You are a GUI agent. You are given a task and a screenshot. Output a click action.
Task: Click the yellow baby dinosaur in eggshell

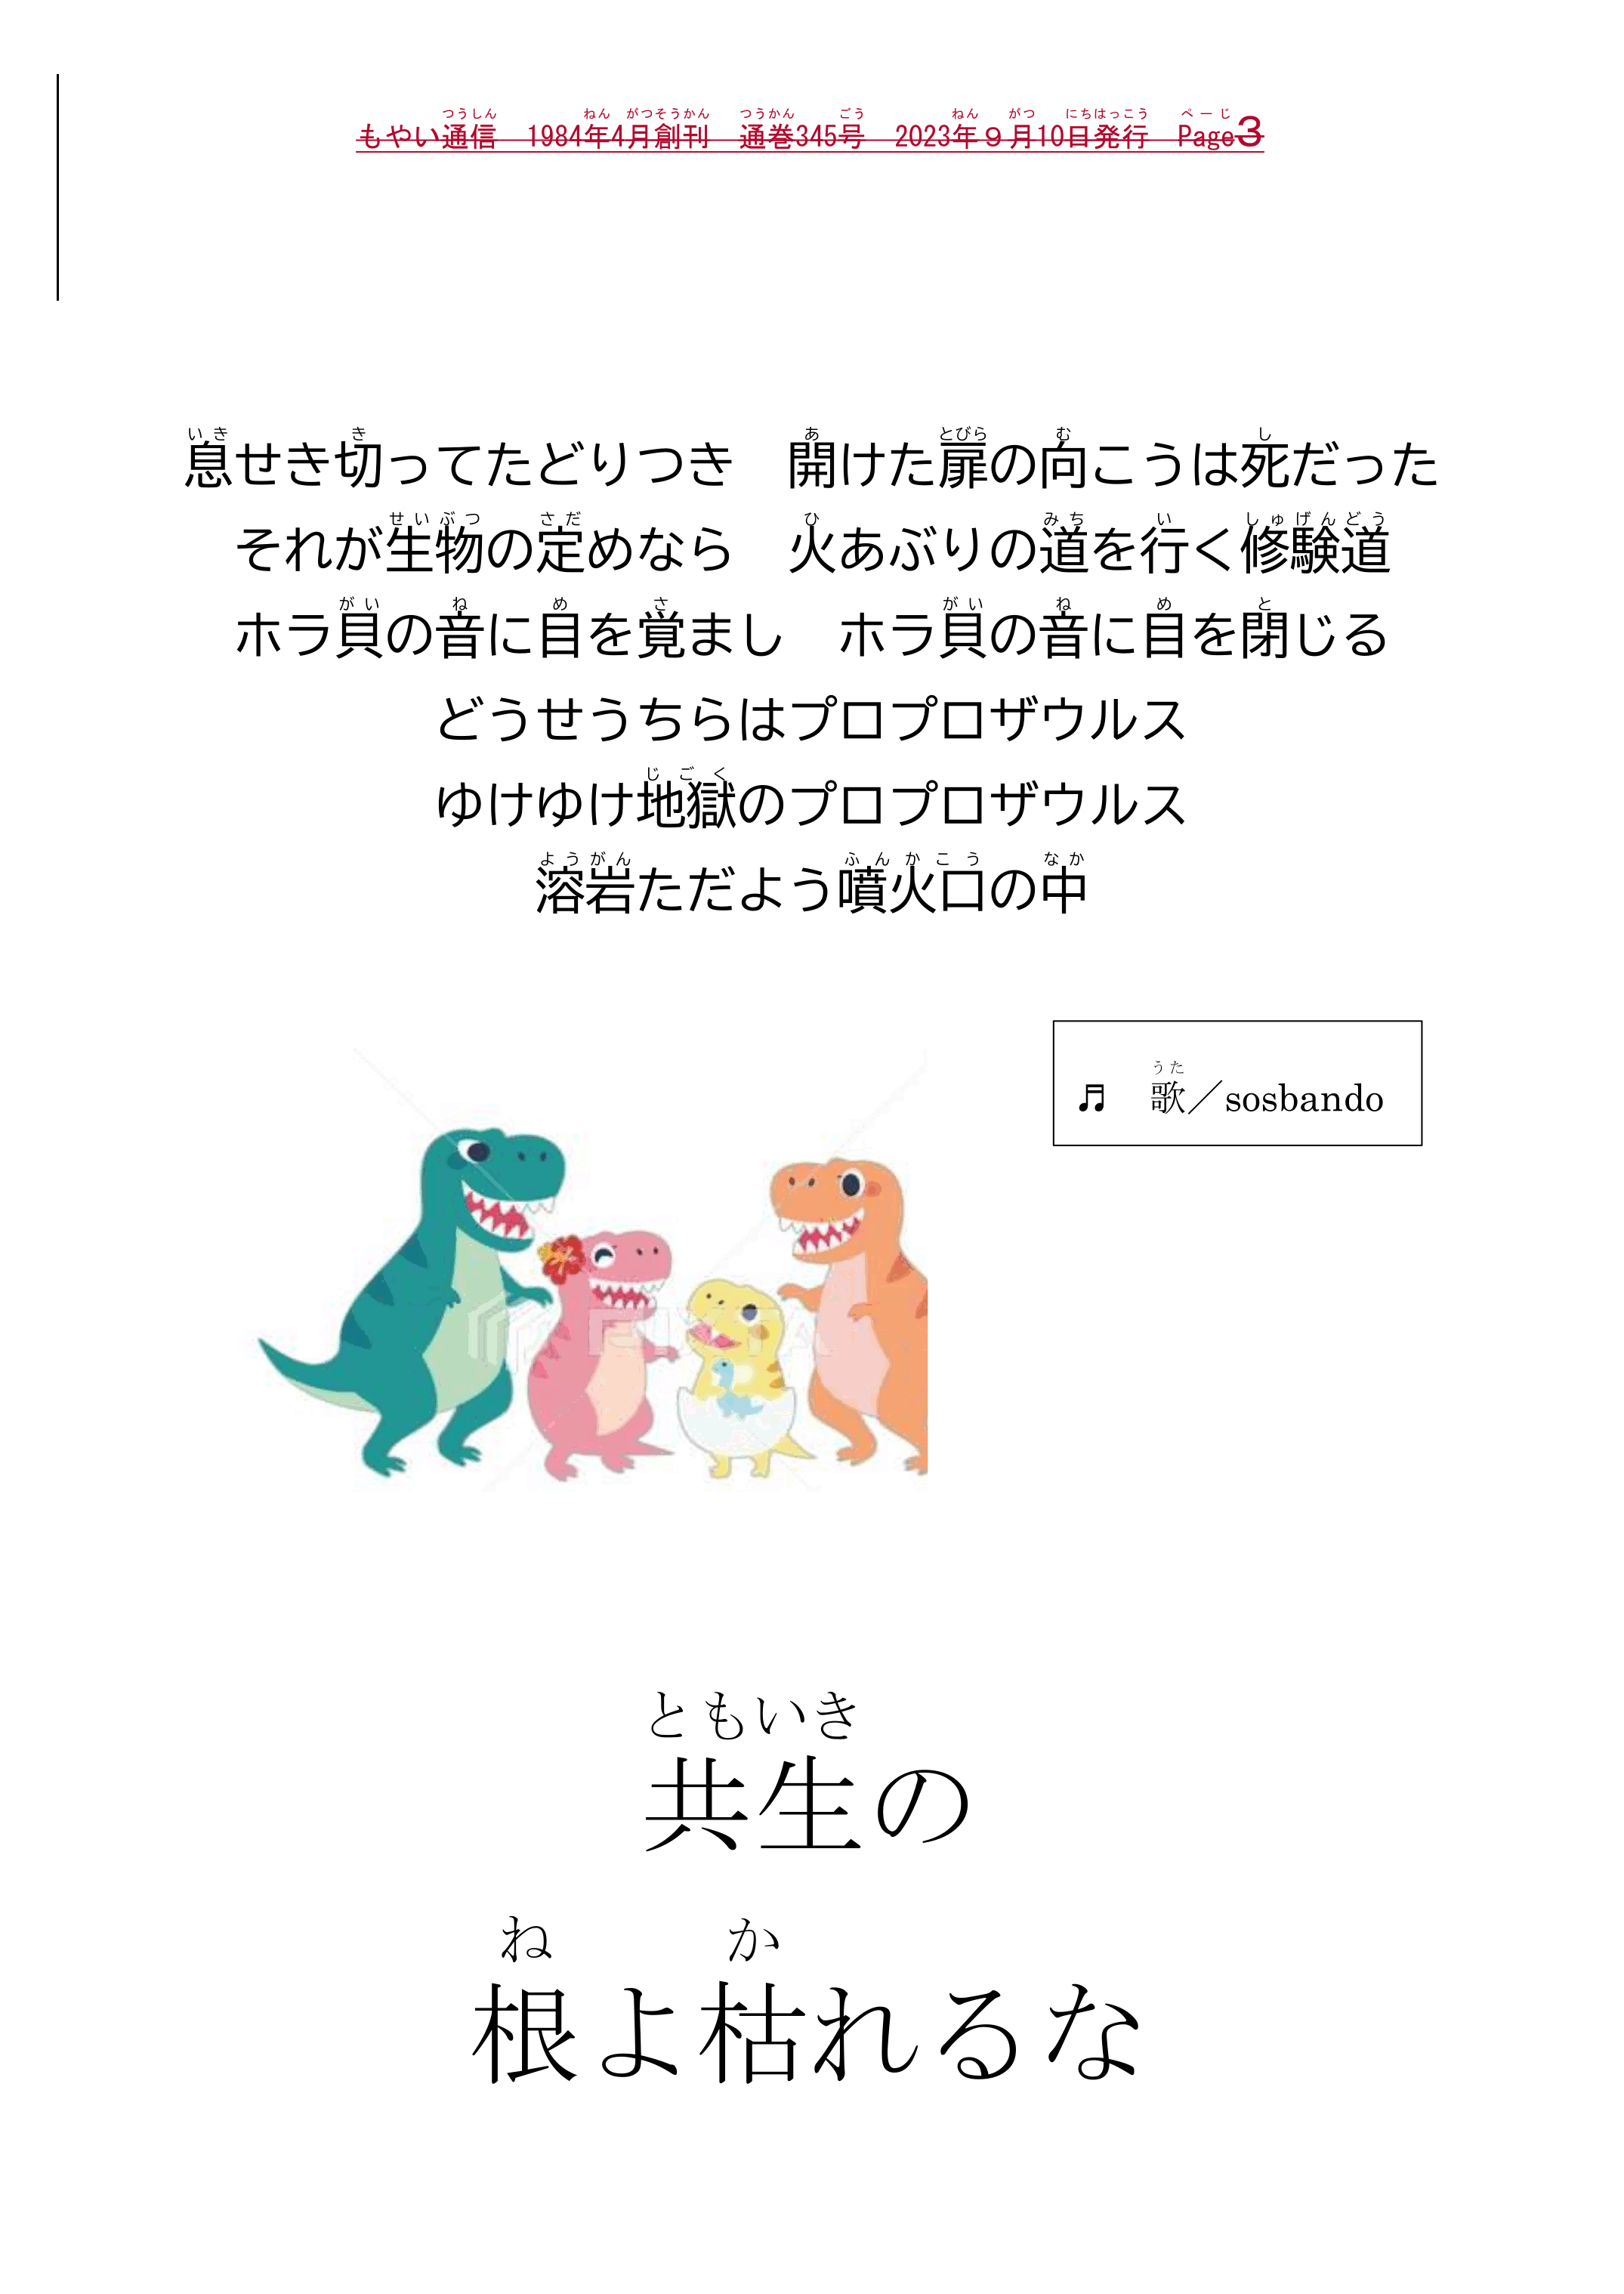click(x=745, y=1376)
